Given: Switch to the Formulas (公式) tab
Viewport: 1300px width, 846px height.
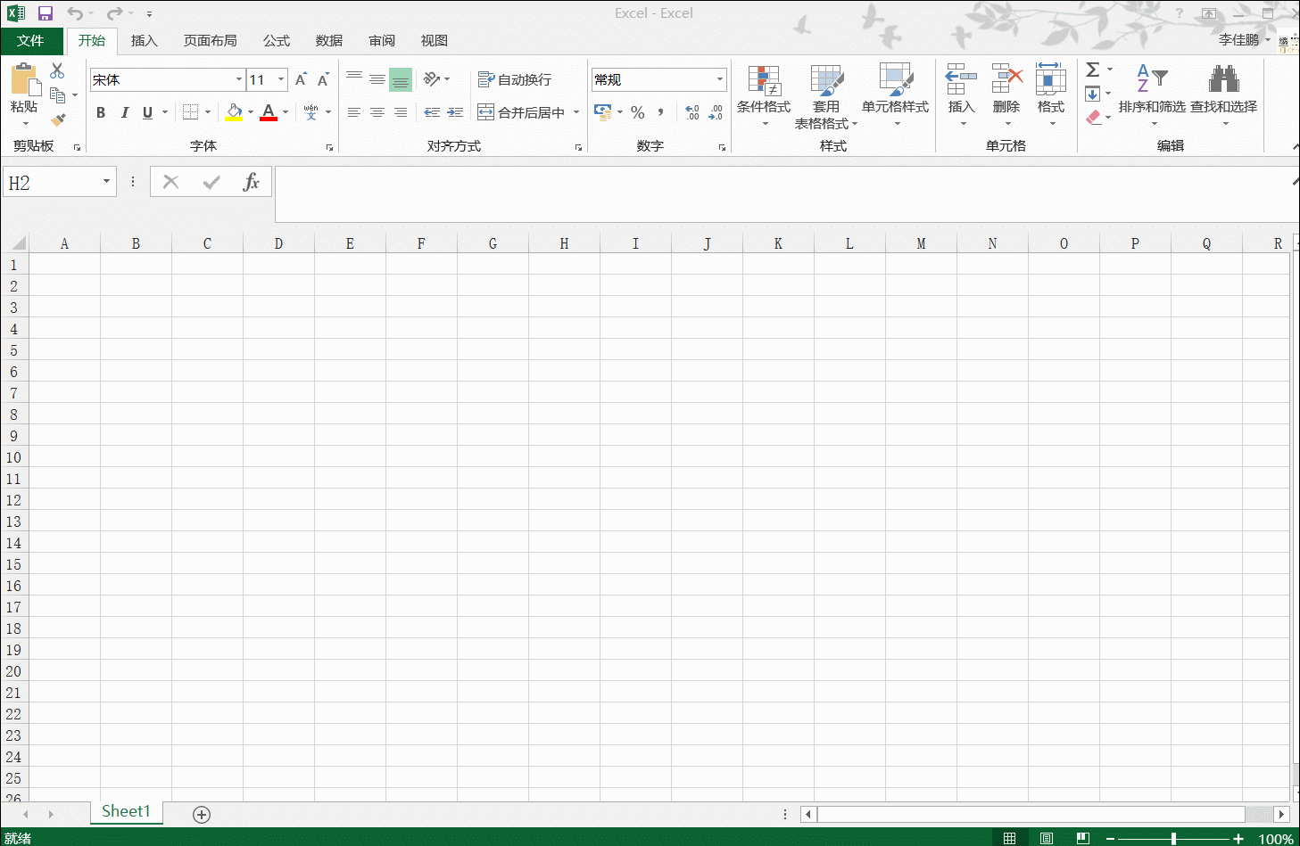Looking at the screenshot, I should coord(276,41).
